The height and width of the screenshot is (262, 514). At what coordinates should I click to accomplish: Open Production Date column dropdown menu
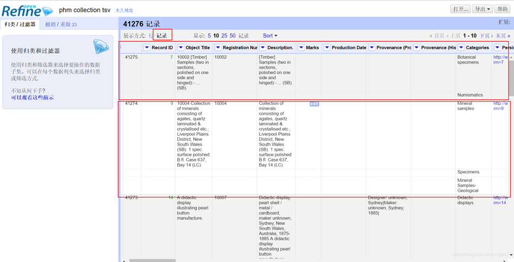(x=327, y=47)
